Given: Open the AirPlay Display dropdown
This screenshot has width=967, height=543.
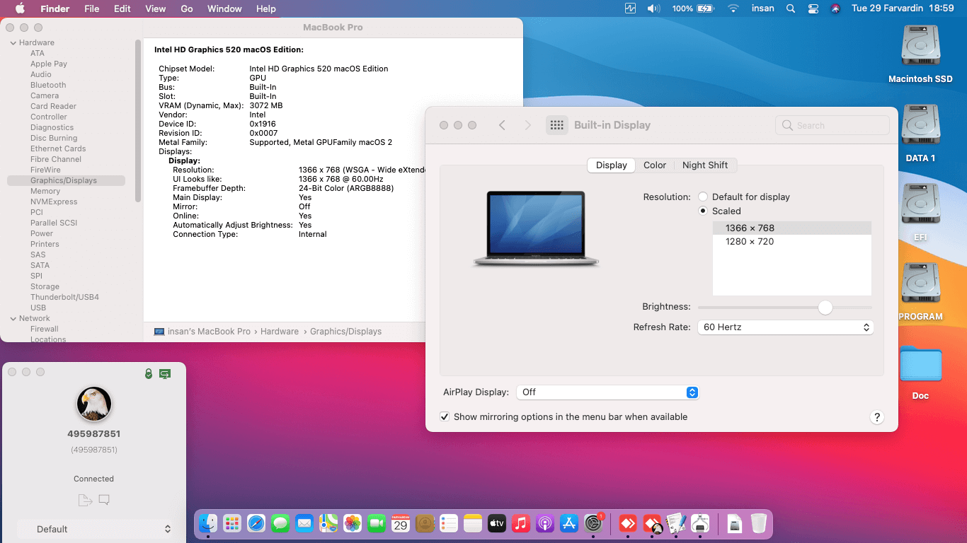Looking at the screenshot, I should pyautogui.click(x=607, y=392).
